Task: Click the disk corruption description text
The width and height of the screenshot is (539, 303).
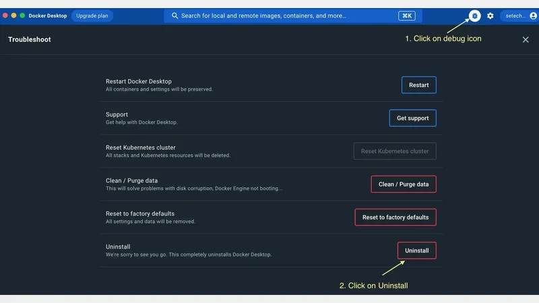Action: 194,189
